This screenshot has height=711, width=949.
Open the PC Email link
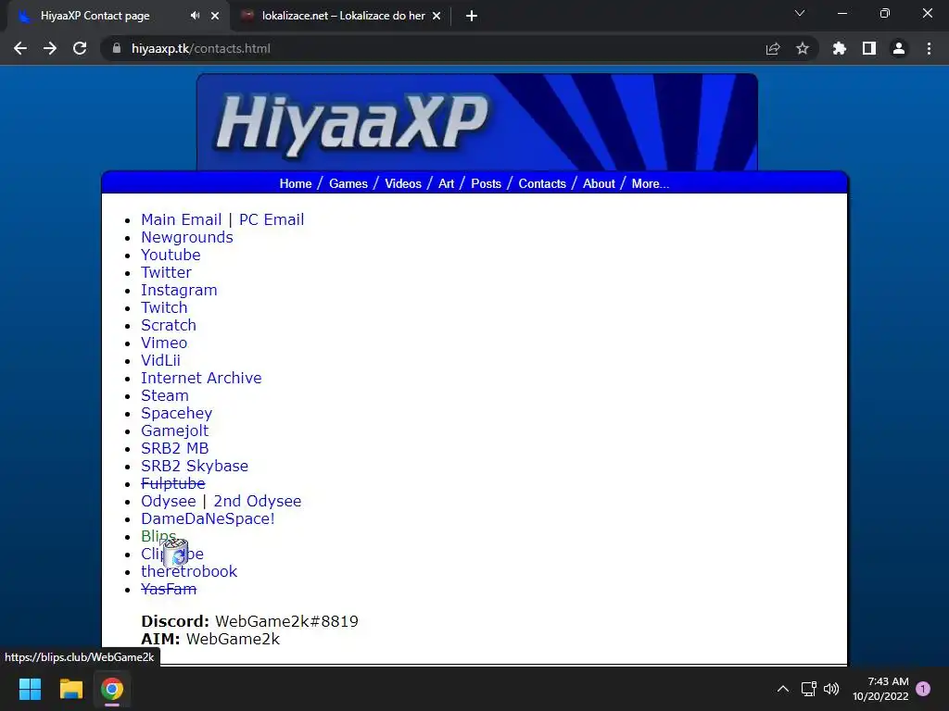(x=272, y=219)
